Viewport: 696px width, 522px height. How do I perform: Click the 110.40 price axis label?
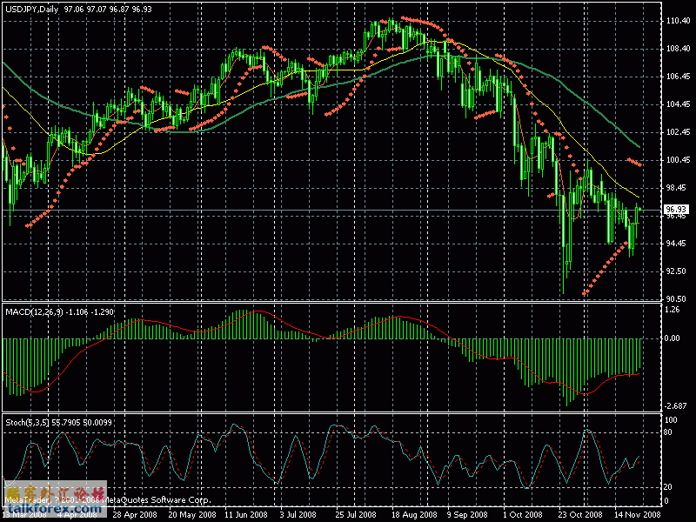click(x=678, y=20)
